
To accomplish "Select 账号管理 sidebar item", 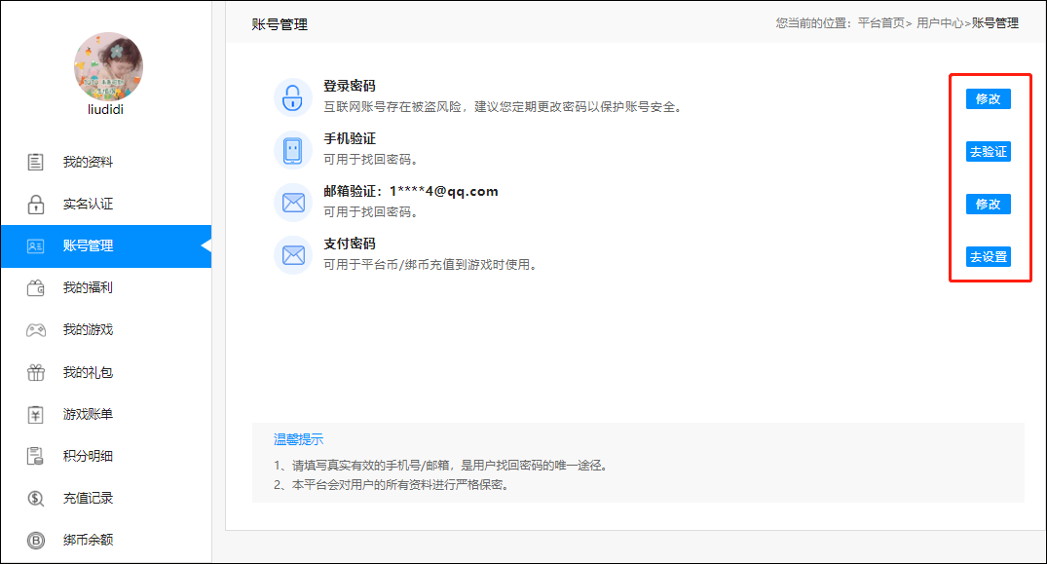I will (106, 246).
